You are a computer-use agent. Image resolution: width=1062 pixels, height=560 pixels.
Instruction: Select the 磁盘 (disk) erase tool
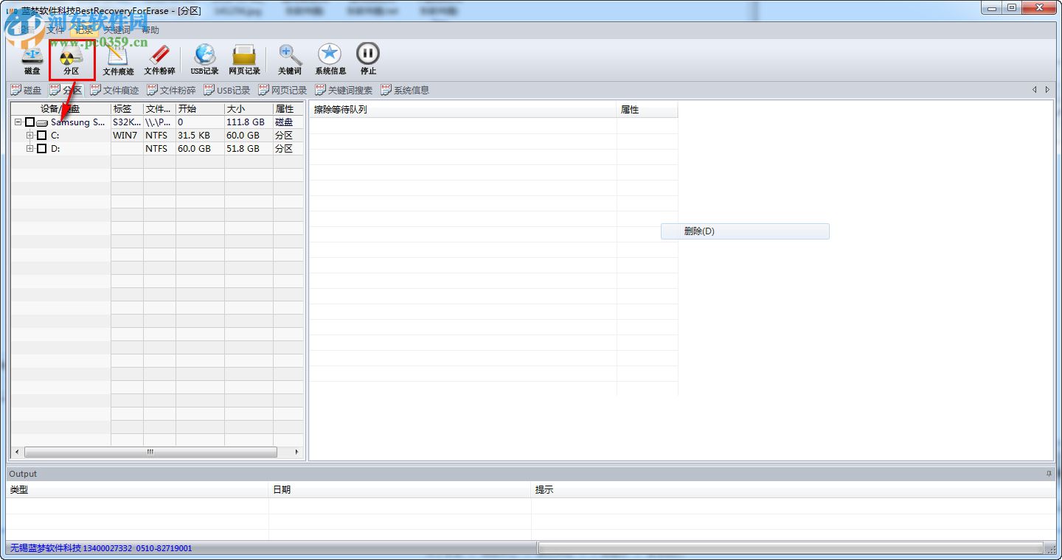pyautogui.click(x=31, y=57)
